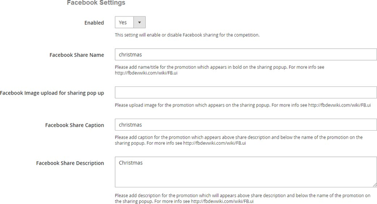The width and height of the screenshot is (377, 204).
Task: Click the Facebook Image upload field
Action: pos(246,92)
